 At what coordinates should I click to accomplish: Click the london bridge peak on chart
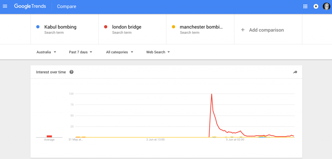tap(212, 94)
